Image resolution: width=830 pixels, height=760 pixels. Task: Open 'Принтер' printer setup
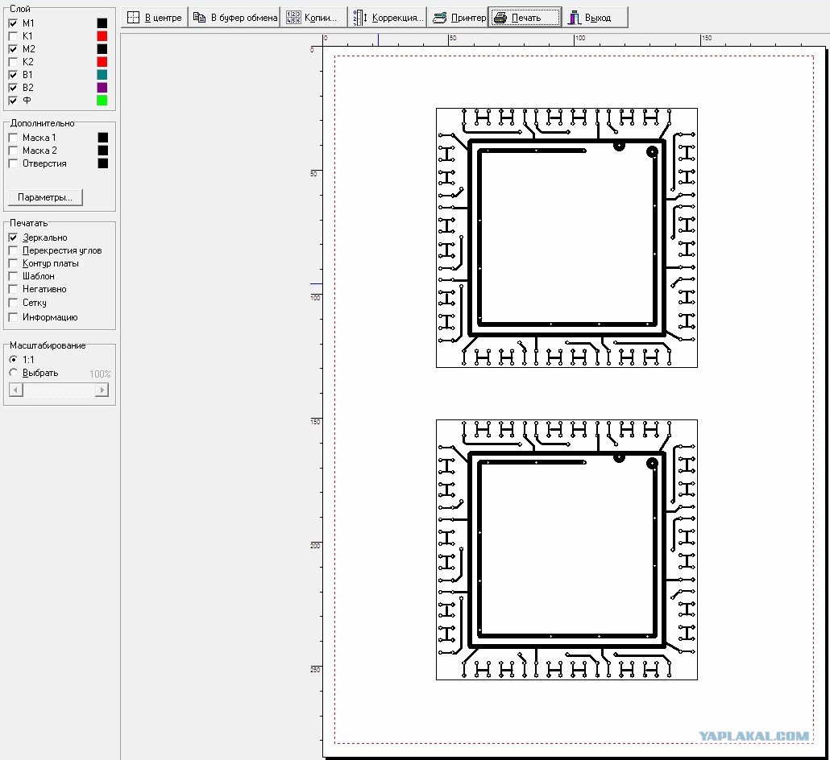point(459,18)
